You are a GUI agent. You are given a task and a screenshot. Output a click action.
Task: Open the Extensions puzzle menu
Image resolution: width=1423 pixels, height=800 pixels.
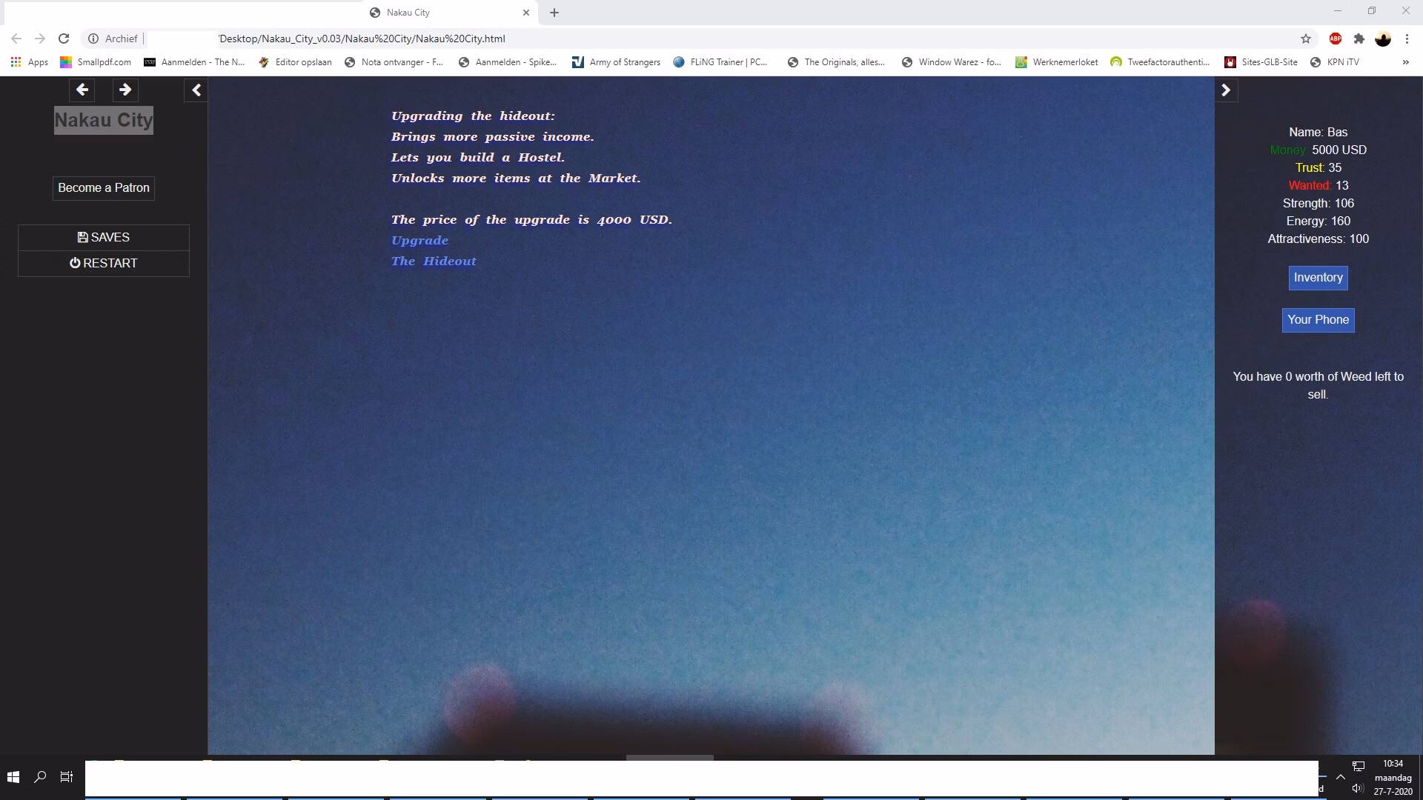pyautogui.click(x=1359, y=39)
